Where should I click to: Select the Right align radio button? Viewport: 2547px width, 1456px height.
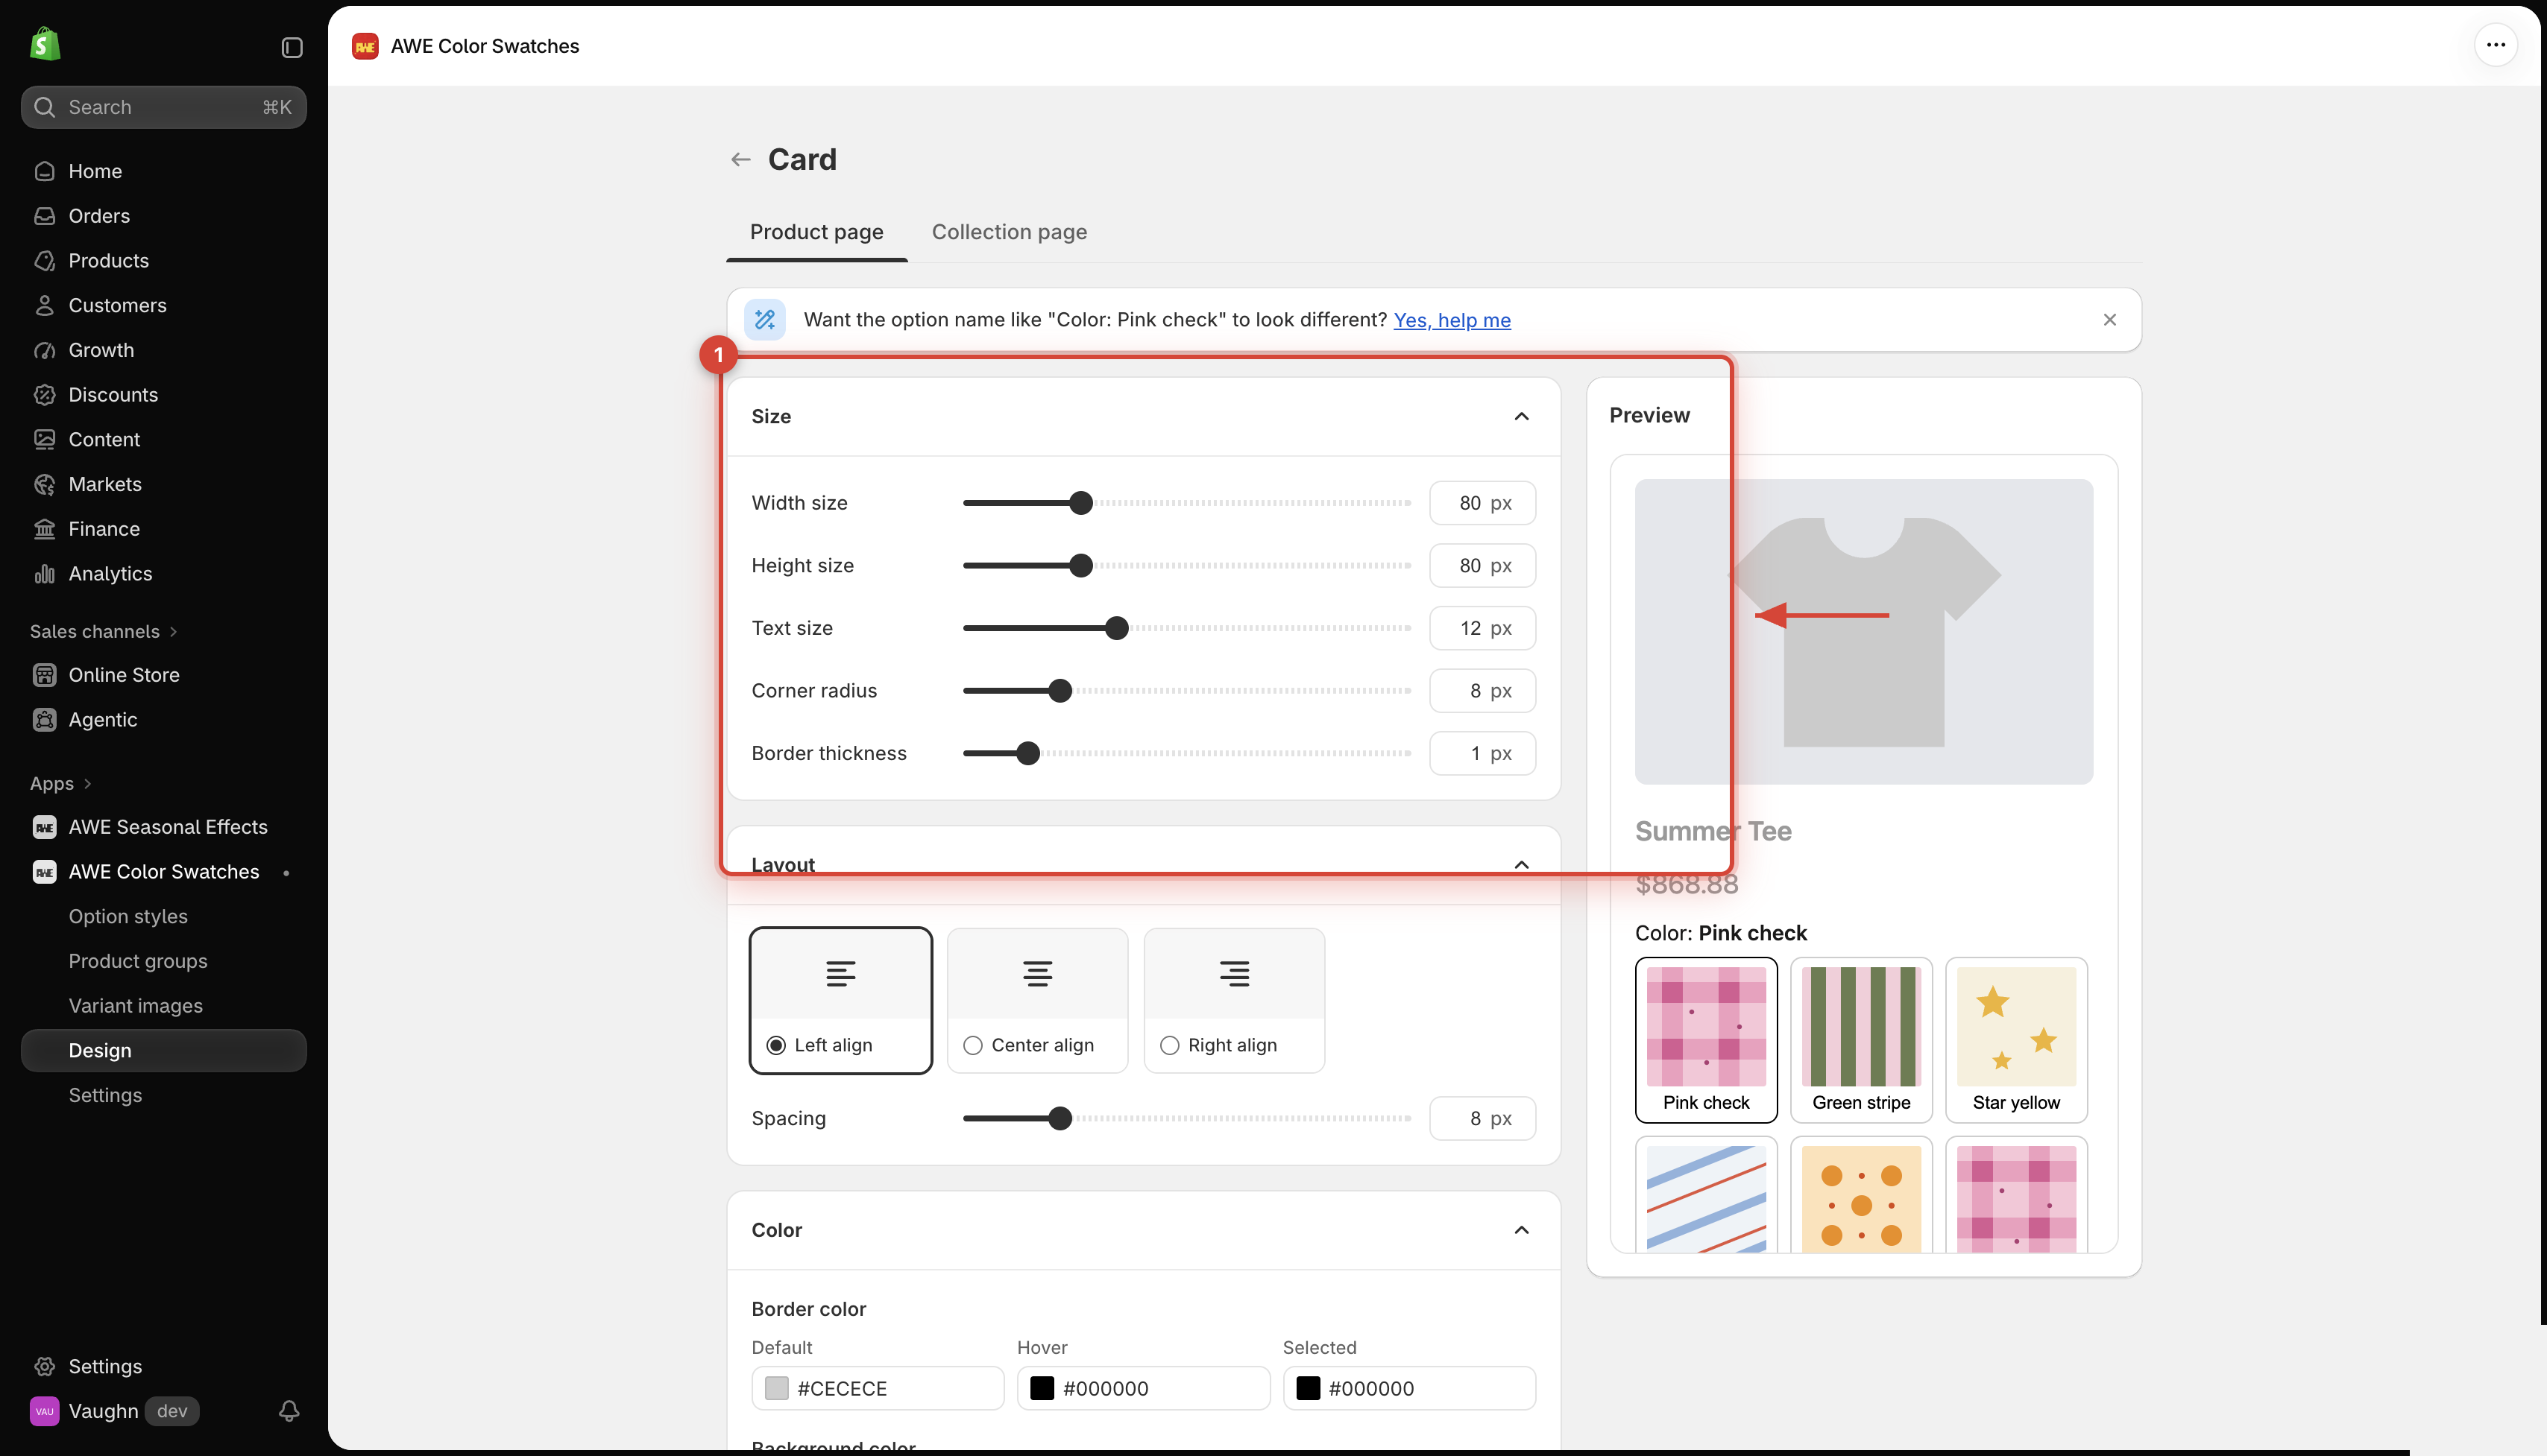coord(1169,1045)
